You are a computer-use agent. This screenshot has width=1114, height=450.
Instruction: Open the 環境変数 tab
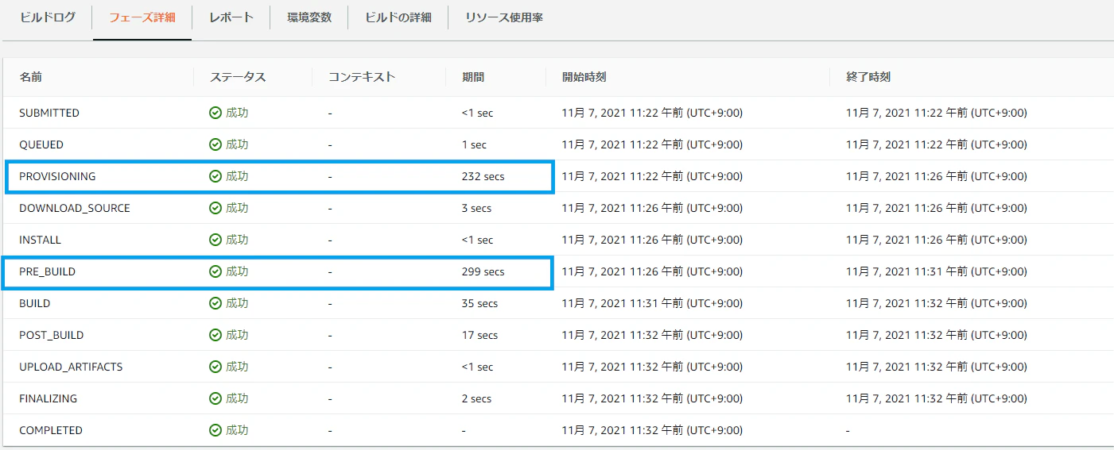[x=309, y=17]
